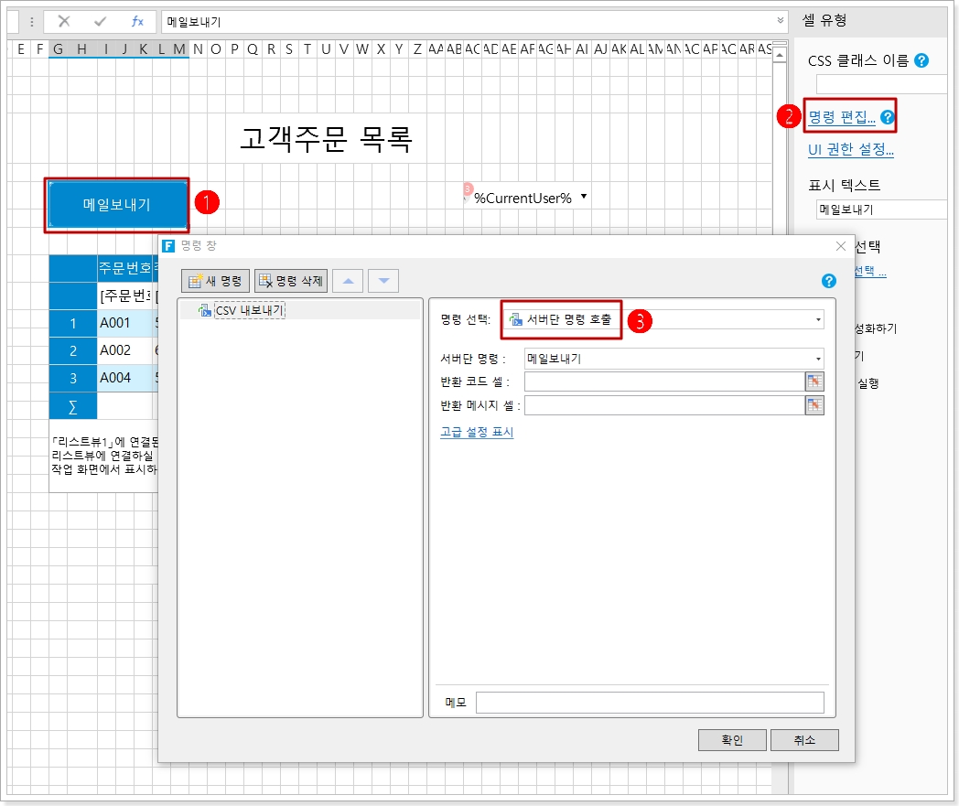
Task: Pick a cell for the return code (반환 코드 셀)
Action: (814, 382)
